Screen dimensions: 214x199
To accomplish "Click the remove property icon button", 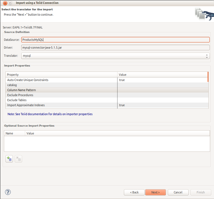I will coord(18,159).
